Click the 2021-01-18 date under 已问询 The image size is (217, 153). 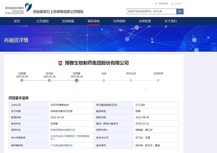49,76
